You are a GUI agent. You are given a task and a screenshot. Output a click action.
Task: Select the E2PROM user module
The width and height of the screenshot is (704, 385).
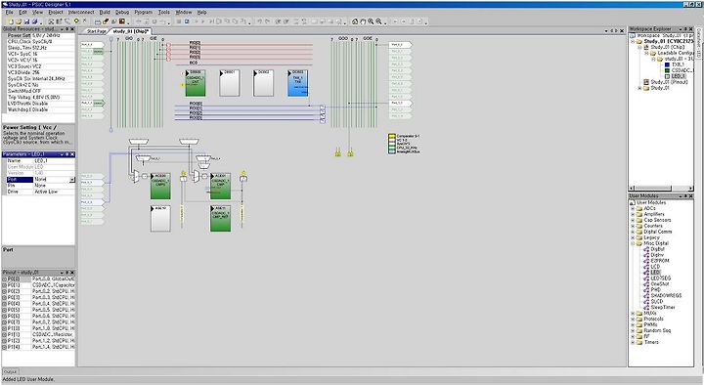[x=660, y=261]
